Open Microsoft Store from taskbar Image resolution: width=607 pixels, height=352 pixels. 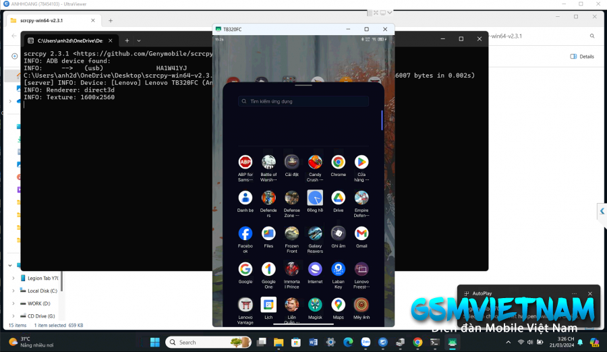click(296, 343)
